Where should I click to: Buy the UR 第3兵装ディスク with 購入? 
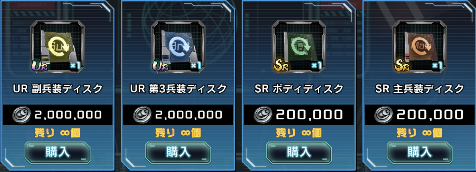click(178, 153)
